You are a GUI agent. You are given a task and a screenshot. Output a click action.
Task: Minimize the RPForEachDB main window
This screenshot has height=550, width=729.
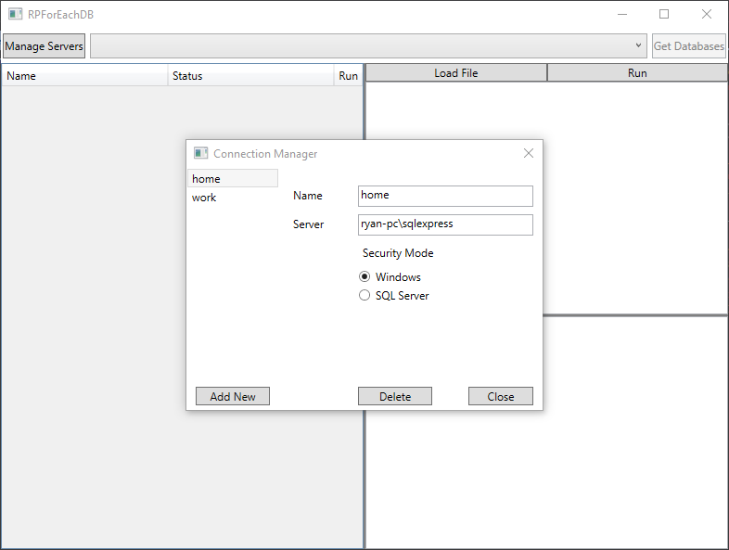(x=622, y=15)
